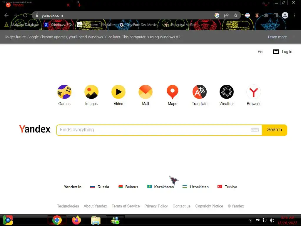The image size is (301, 226).
Task: Open File Explorer from the taskbar
Action: coord(96,220)
